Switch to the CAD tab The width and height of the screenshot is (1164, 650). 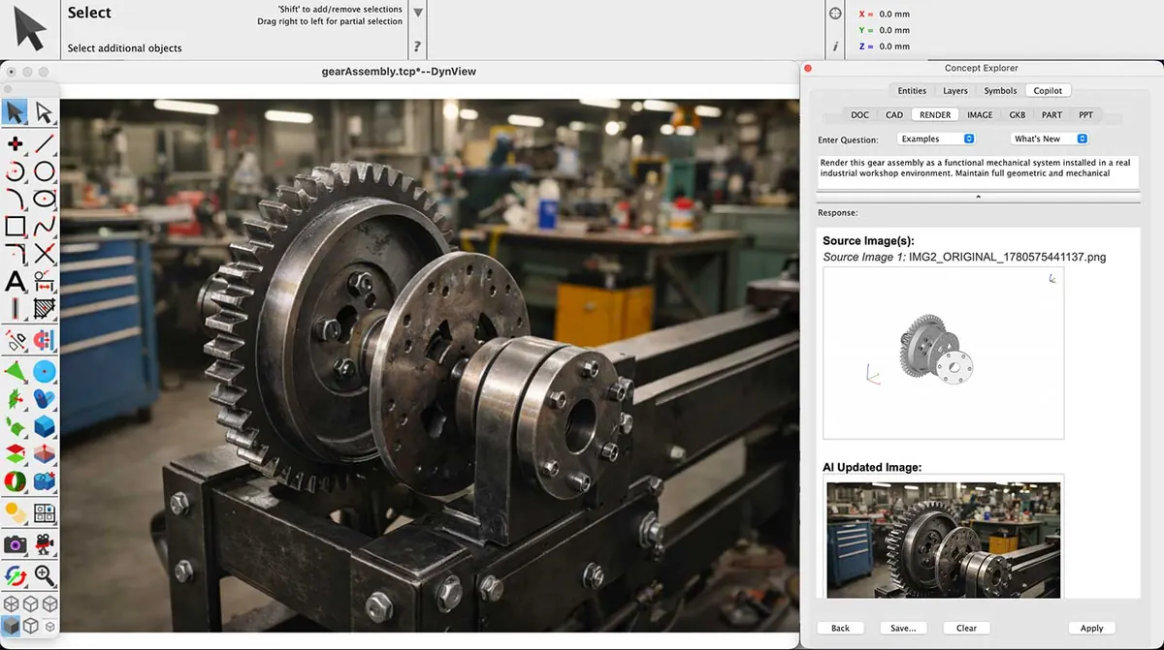pyautogui.click(x=894, y=115)
